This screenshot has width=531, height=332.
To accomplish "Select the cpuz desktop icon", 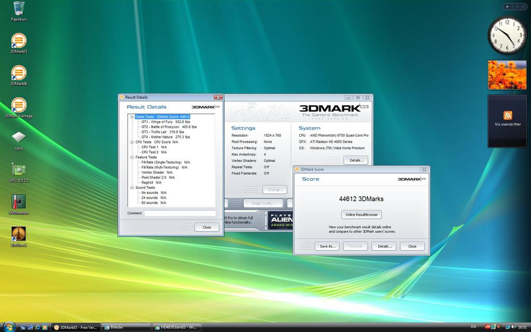I will point(19,140).
